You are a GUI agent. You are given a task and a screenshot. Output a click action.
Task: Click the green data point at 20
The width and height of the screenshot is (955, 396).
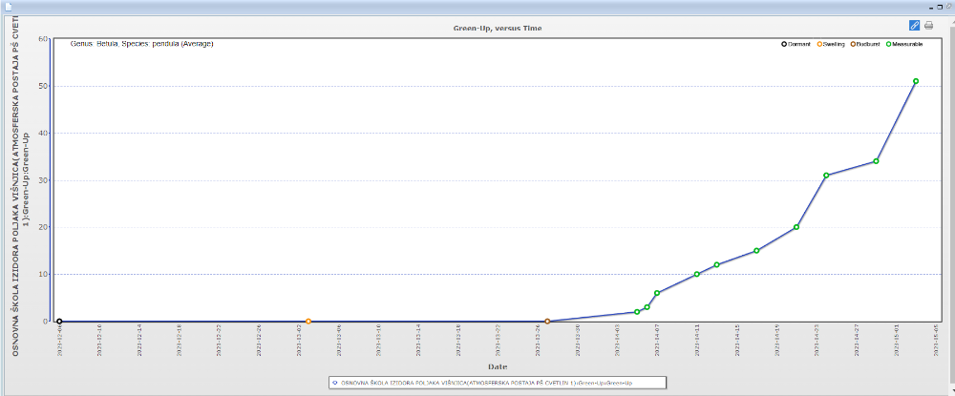[796, 227]
